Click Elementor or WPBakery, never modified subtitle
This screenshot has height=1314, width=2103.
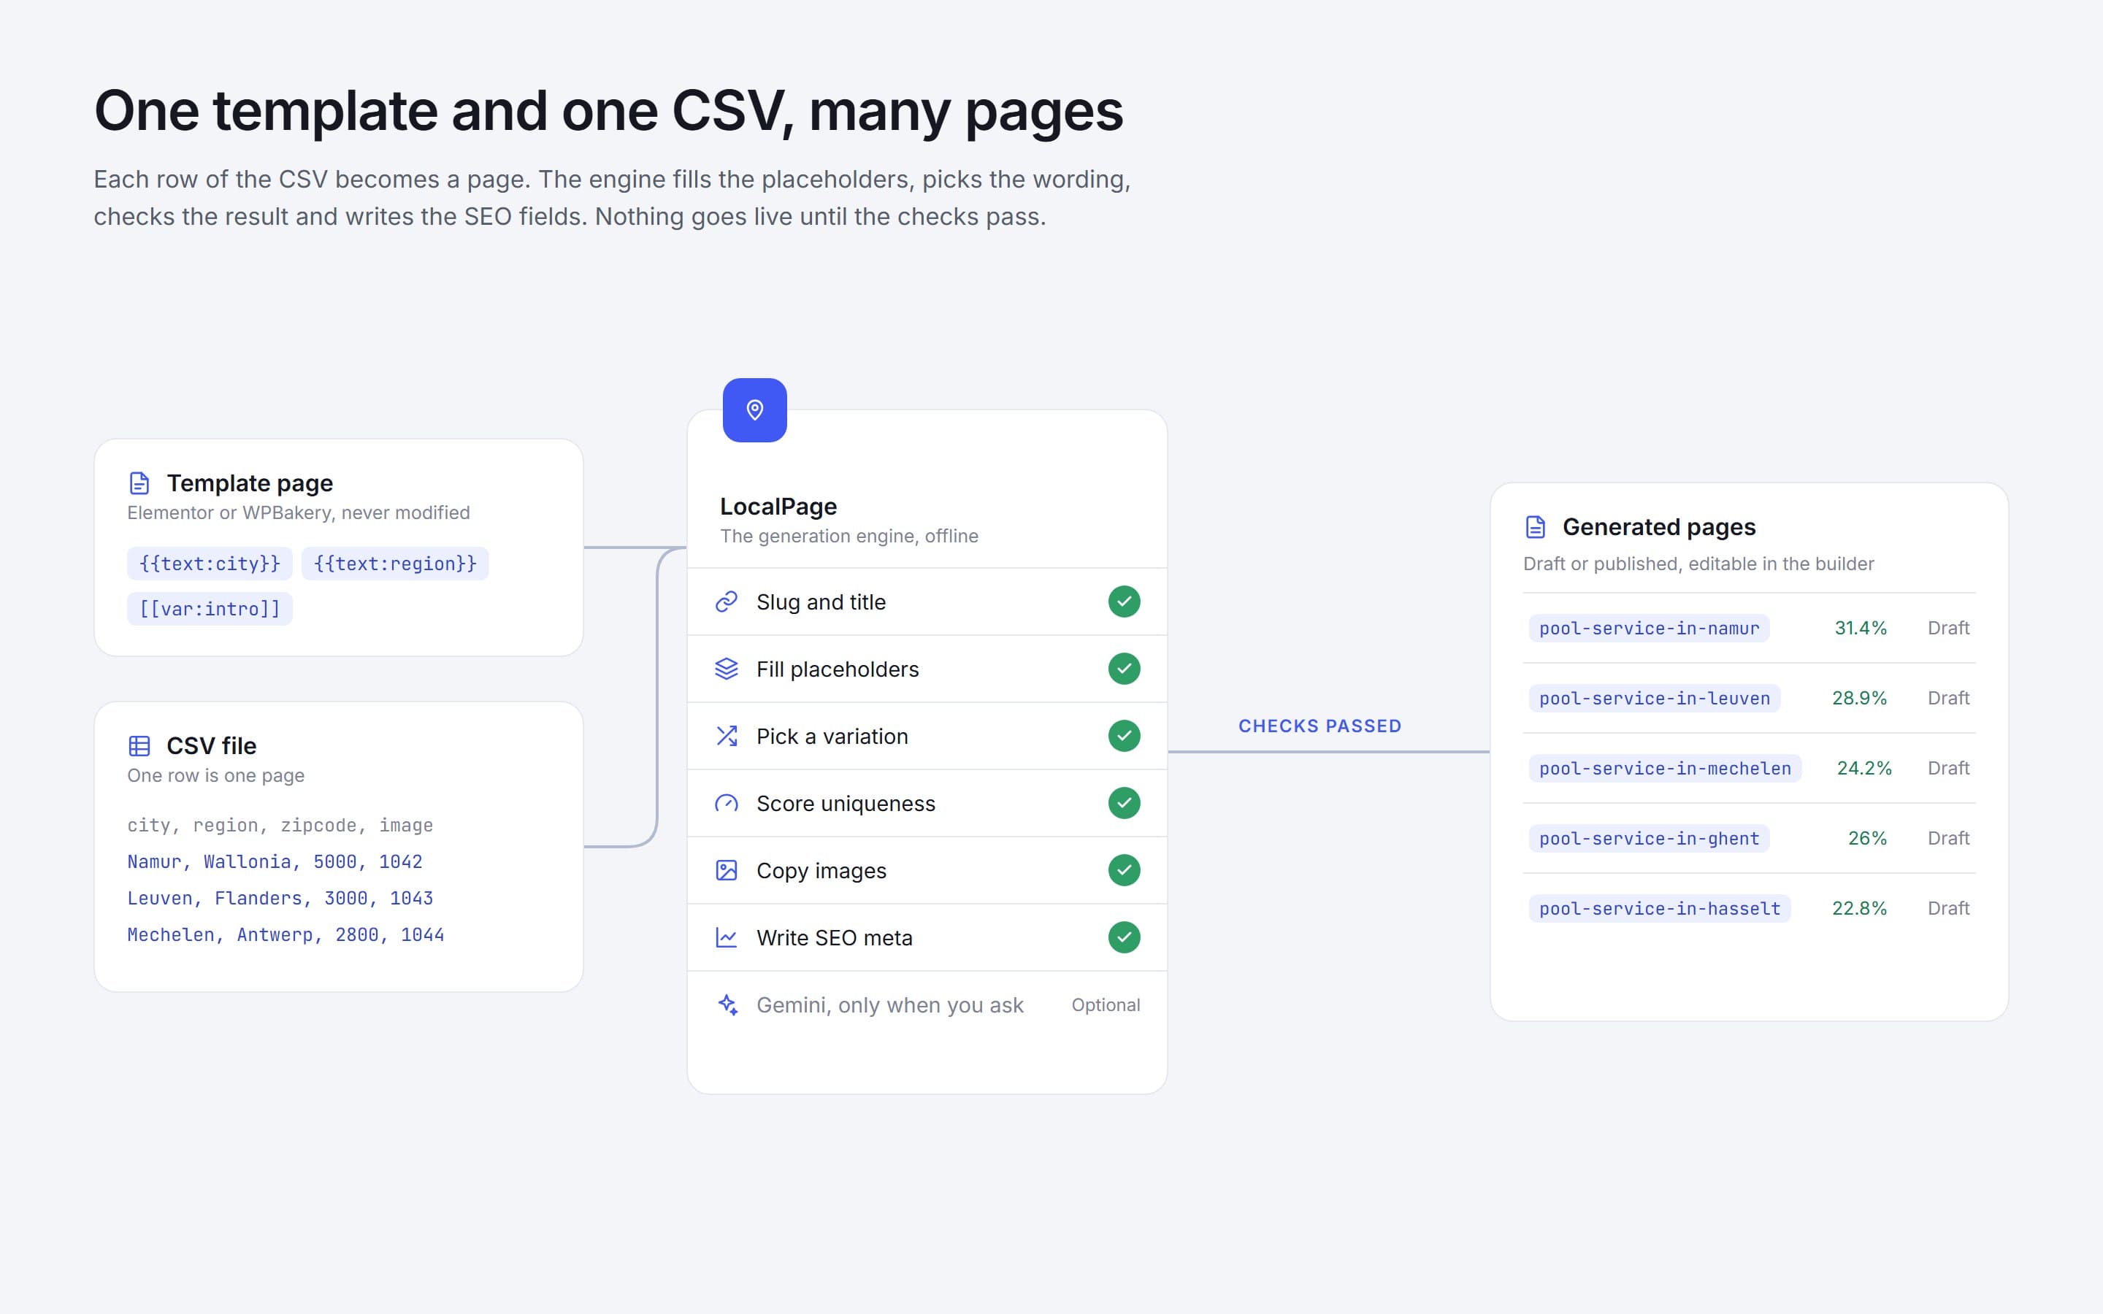tap(298, 512)
